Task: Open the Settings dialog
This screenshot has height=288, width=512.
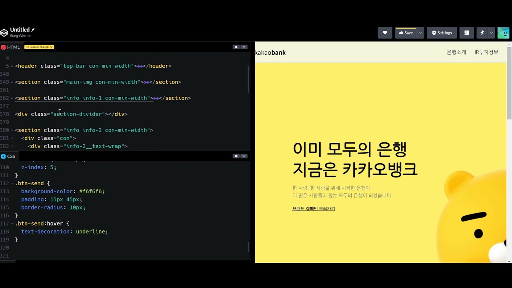Action: tap(442, 33)
